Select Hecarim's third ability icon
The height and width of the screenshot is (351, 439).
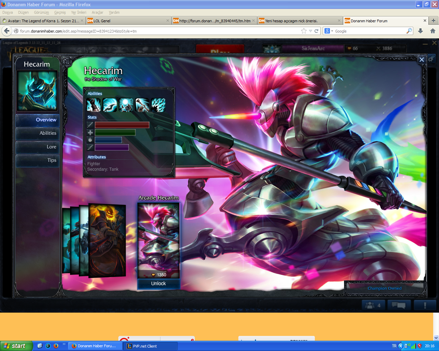(x=126, y=105)
